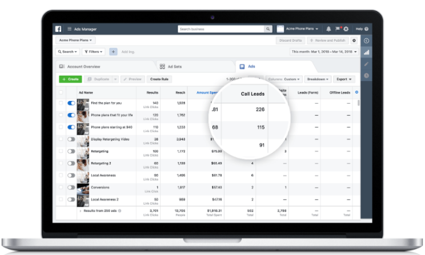
Task: Open the Breakdown dropdown
Action: (x=316, y=79)
